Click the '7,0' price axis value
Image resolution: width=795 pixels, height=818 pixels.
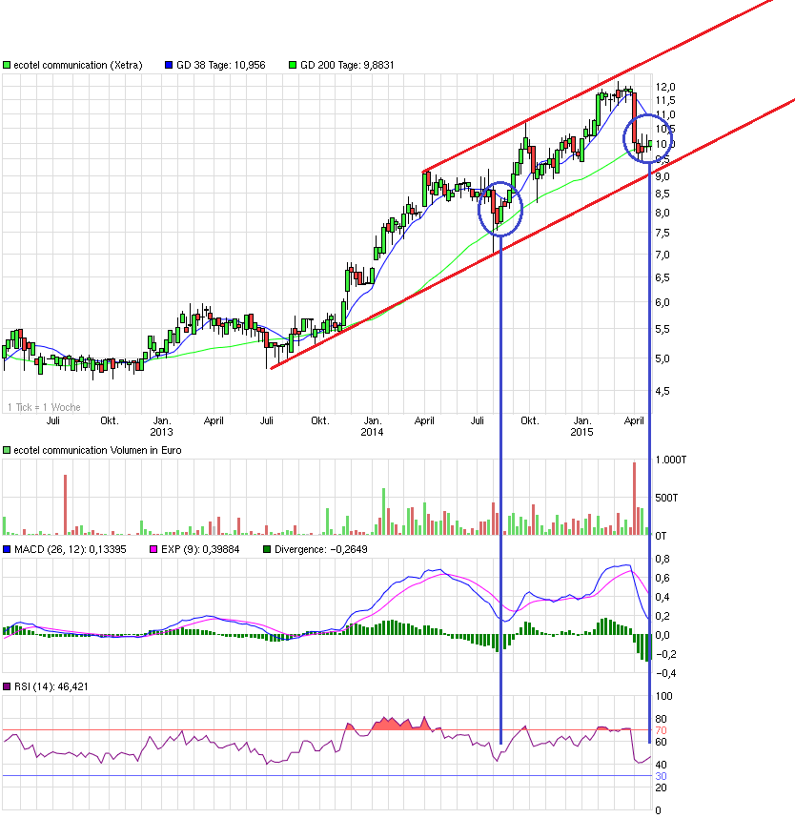coord(662,256)
